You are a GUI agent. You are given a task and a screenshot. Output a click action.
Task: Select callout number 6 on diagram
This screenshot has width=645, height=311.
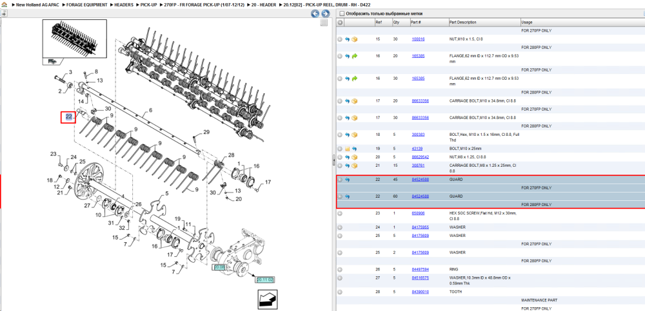[x=150, y=110]
